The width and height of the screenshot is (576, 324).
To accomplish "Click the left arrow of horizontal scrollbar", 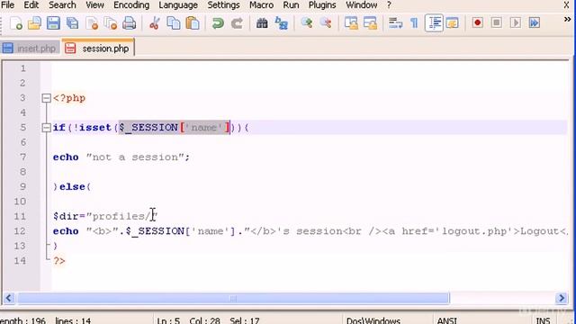I will [x=9, y=298].
